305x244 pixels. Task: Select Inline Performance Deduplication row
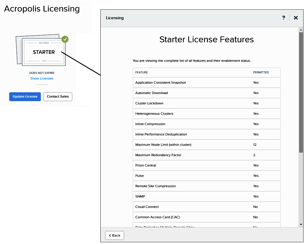coord(207,134)
